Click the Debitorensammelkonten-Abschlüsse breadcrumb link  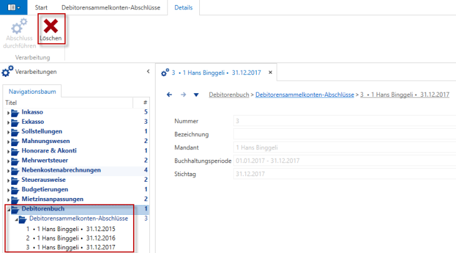(x=305, y=95)
